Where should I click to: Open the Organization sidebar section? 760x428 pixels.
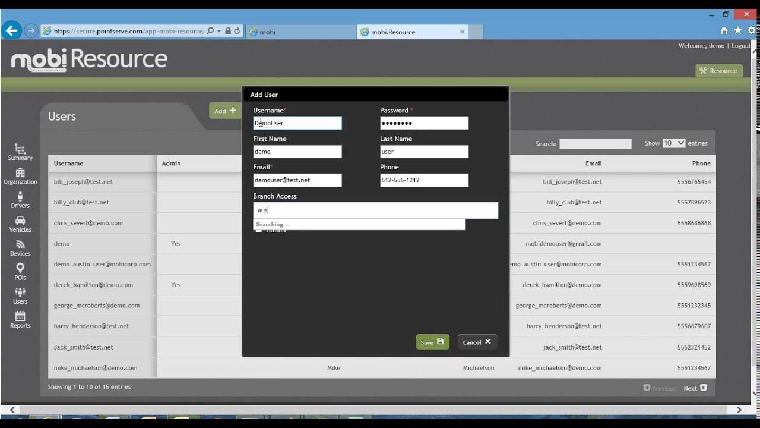pos(20,176)
